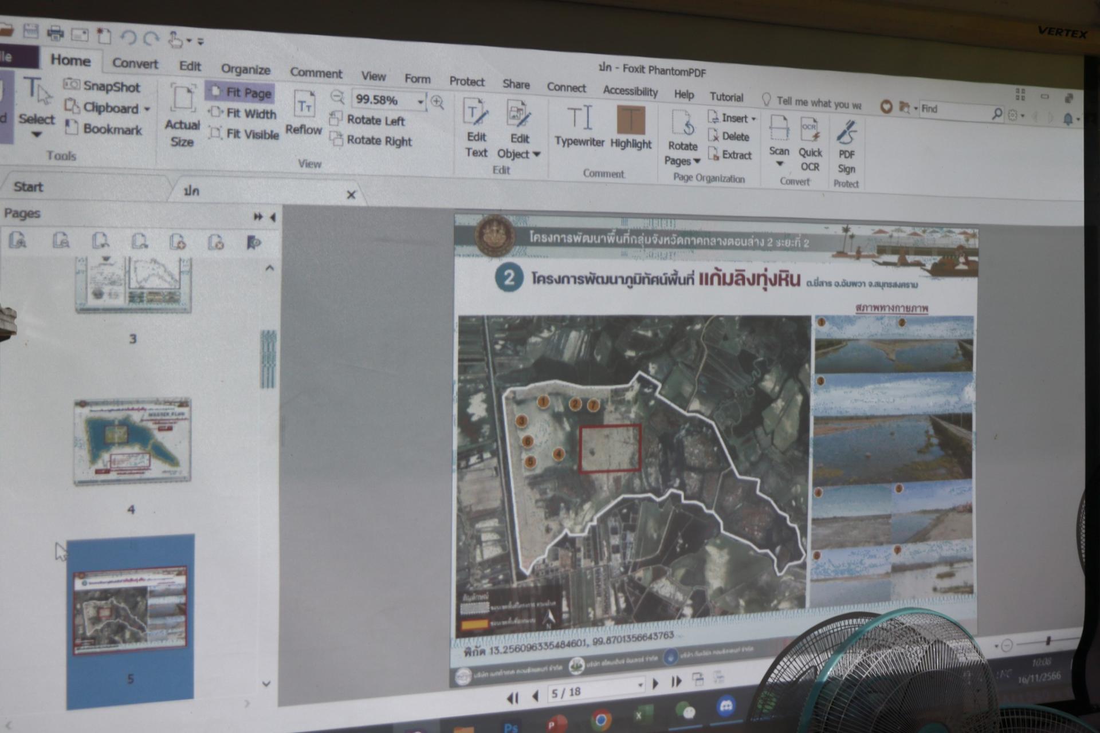Viewport: 1100px width, 733px height.
Task: Open Chrome from the taskbar
Action: pos(601,719)
